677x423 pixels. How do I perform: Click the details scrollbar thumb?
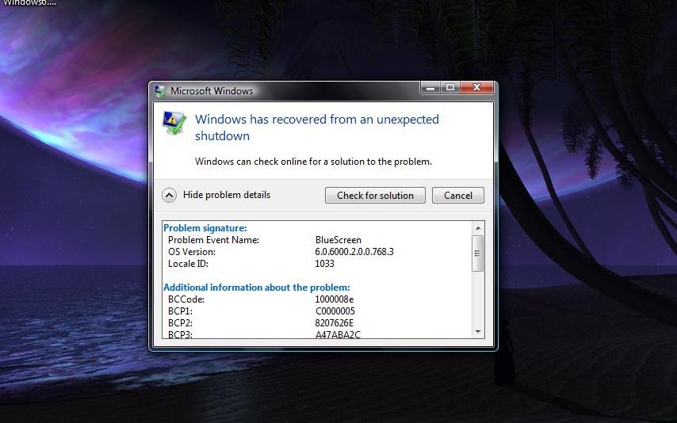[477, 253]
